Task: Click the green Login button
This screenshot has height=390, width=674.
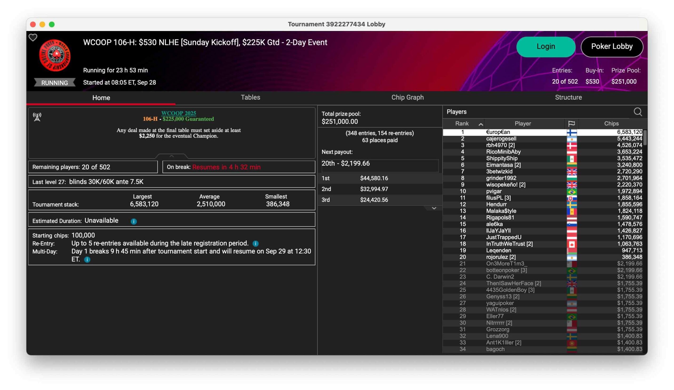Action: [x=546, y=47]
